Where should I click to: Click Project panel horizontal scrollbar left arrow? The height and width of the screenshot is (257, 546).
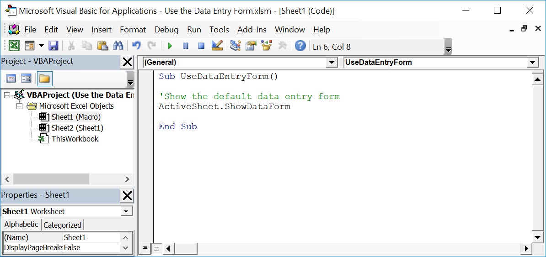[x=7, y=179]
